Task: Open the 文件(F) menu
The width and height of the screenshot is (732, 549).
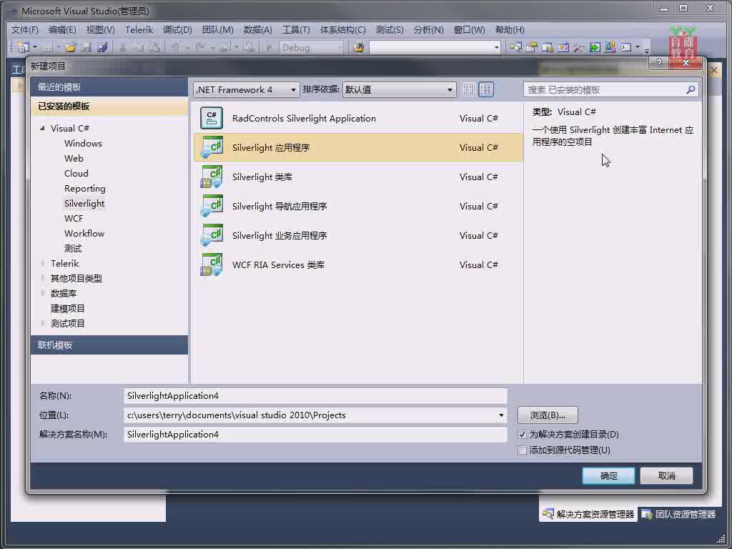Action: [x=25, y=30]
